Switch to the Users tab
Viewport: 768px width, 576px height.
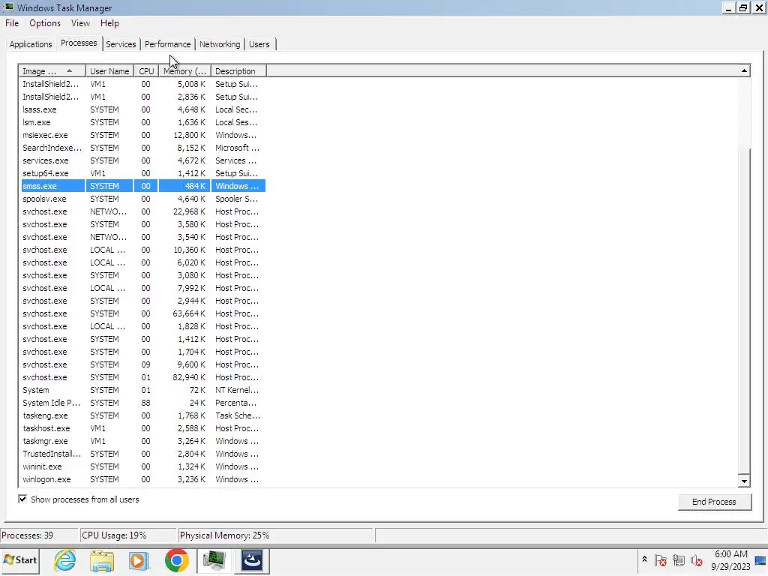[259, 44]
